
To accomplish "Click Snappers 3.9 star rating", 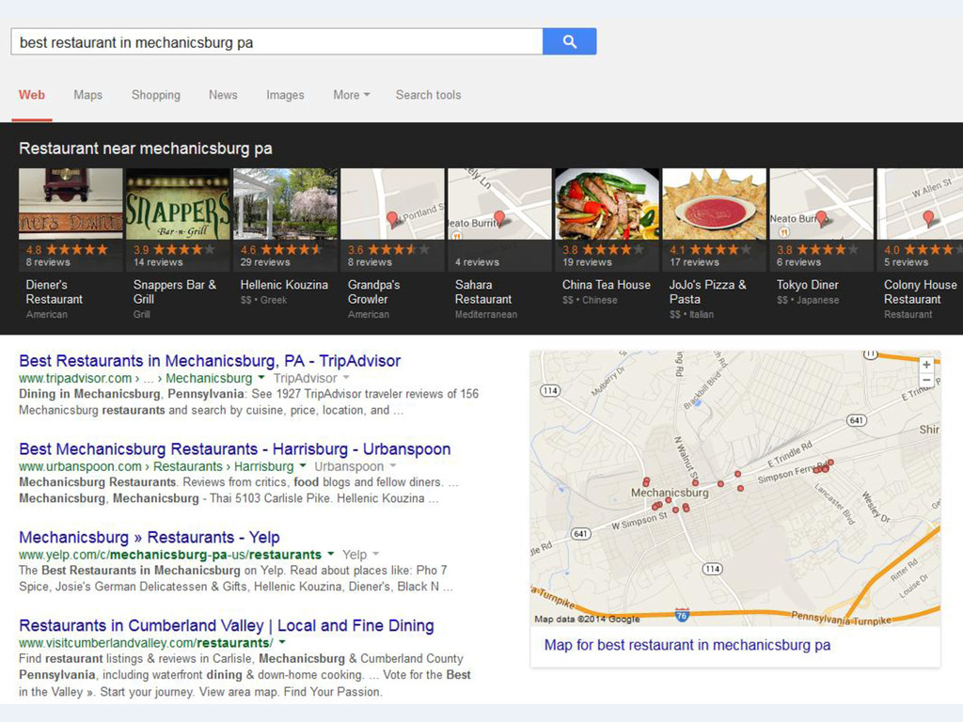I will coord(174,249).
